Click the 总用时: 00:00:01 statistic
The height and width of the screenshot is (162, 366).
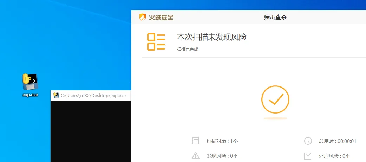[x=338, y=141]
